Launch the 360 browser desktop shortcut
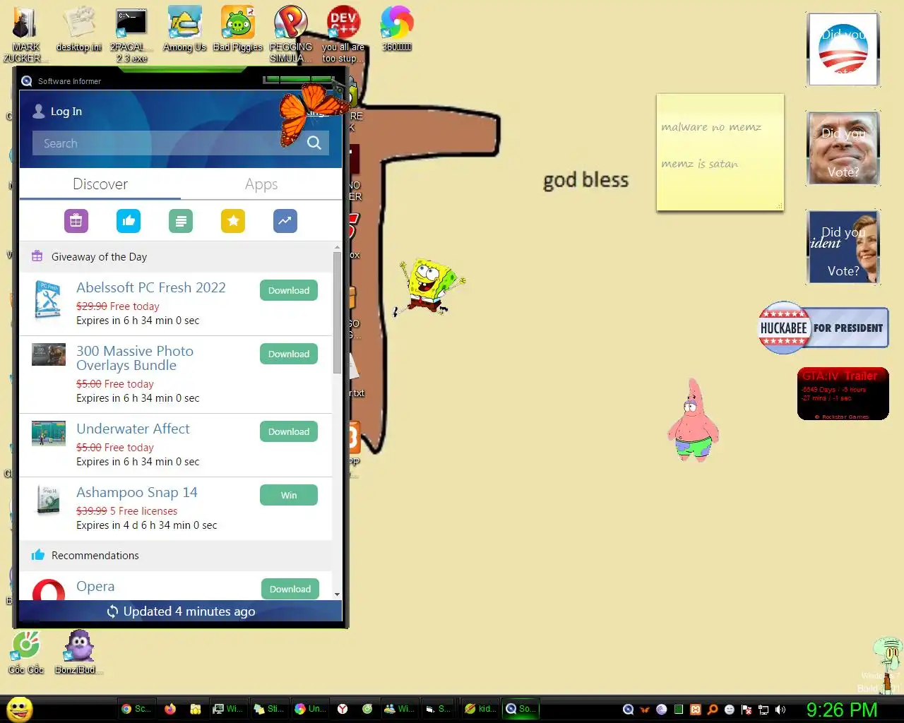The image size is (904, 723). click(396, 28)
